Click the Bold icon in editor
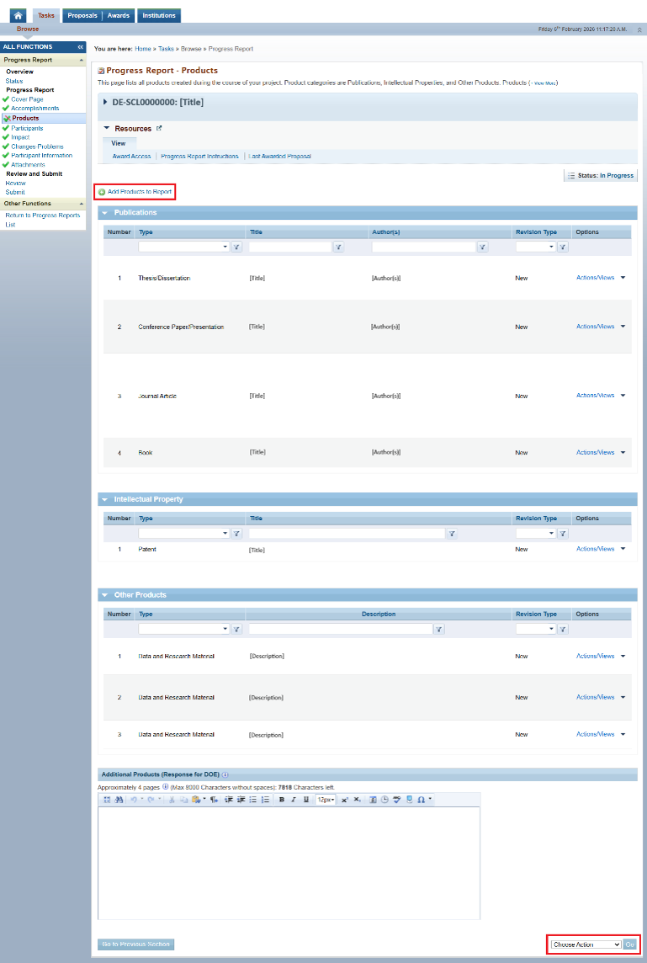 (282, 799)
